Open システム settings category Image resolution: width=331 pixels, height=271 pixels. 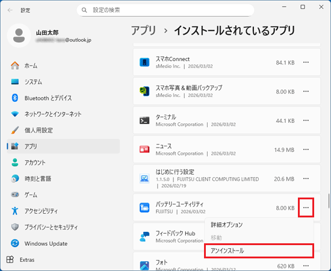point(63,82)
